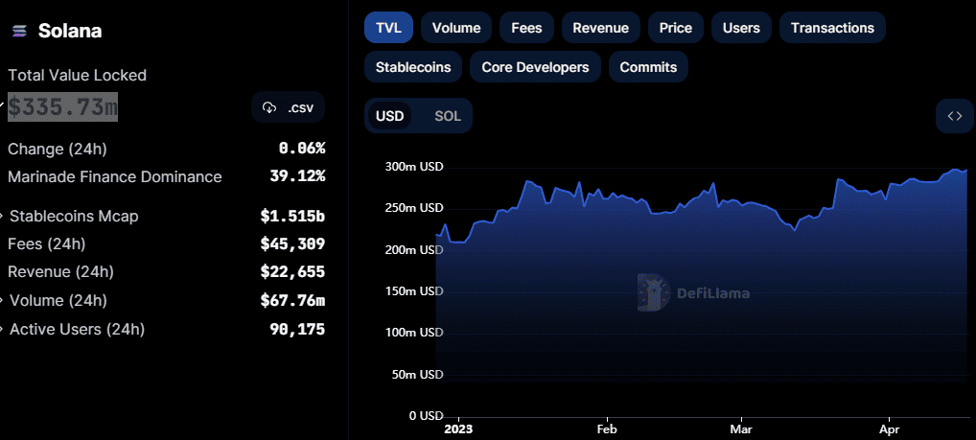976x440 pixels.
Task: Download the .csv data file
Action: pyautogui.click(x=289, y=107)
